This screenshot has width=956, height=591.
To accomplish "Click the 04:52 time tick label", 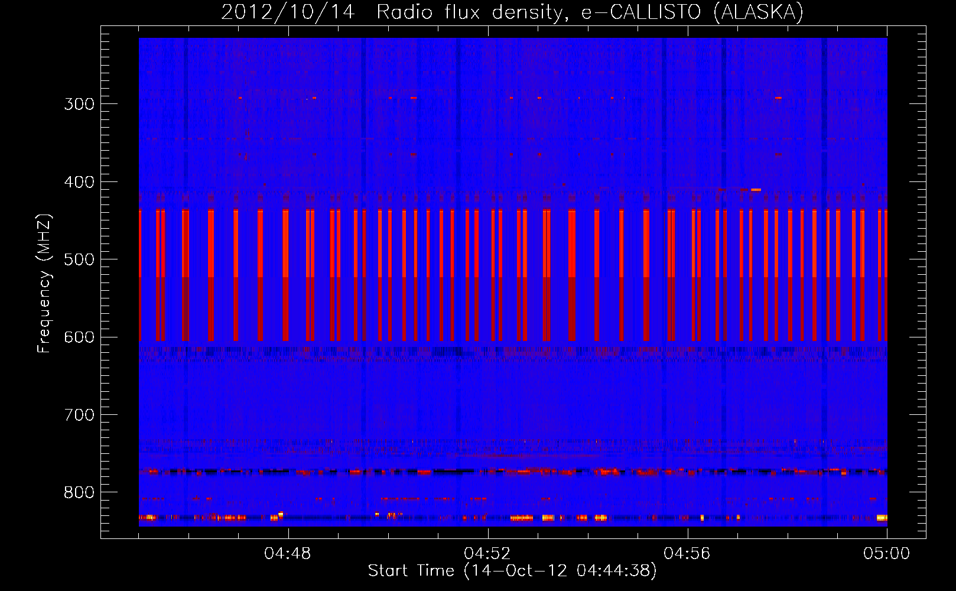I will click(x=487, y=554).
